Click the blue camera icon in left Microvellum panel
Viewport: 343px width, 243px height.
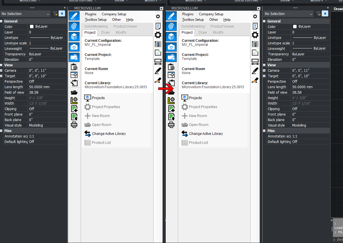coord(74,47)
